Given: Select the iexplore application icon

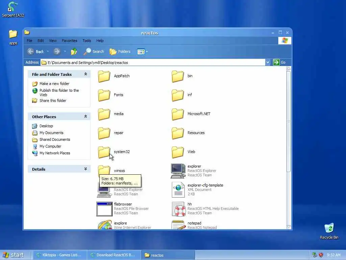Looking at the screenshot, I should (105, 224).
